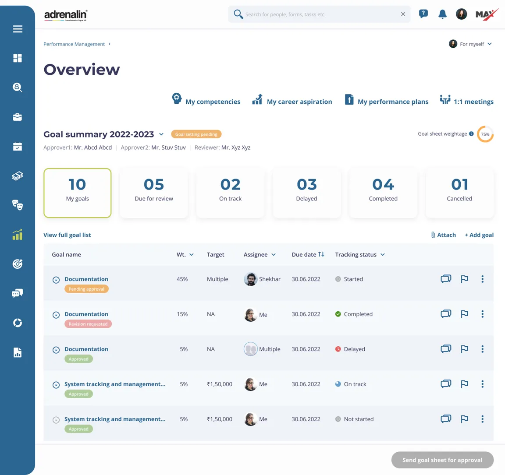Open the chat bubbles icon in sidebar

(x=18, y=293)
